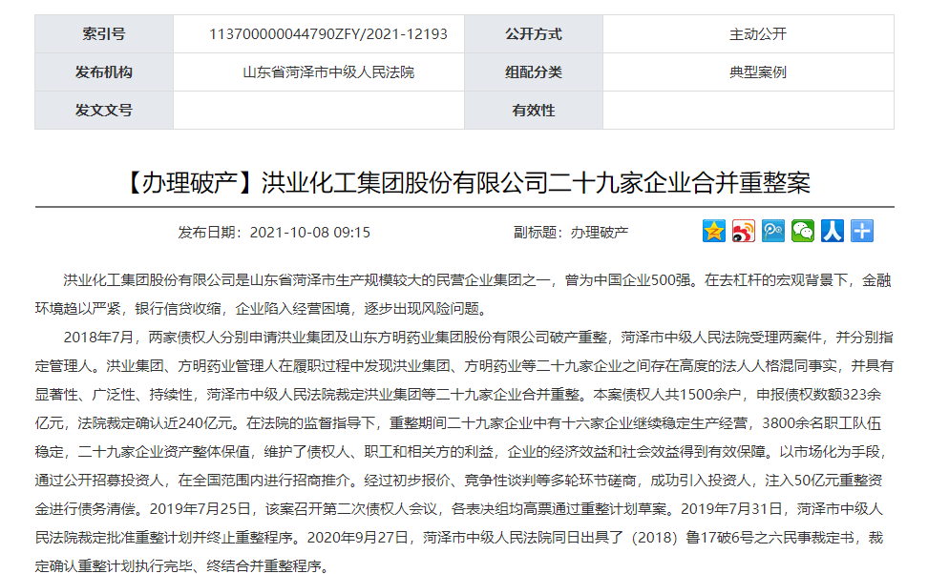Click the 公开方式 label cell
The height and width of the screenshot is (574, 928).
534,34
